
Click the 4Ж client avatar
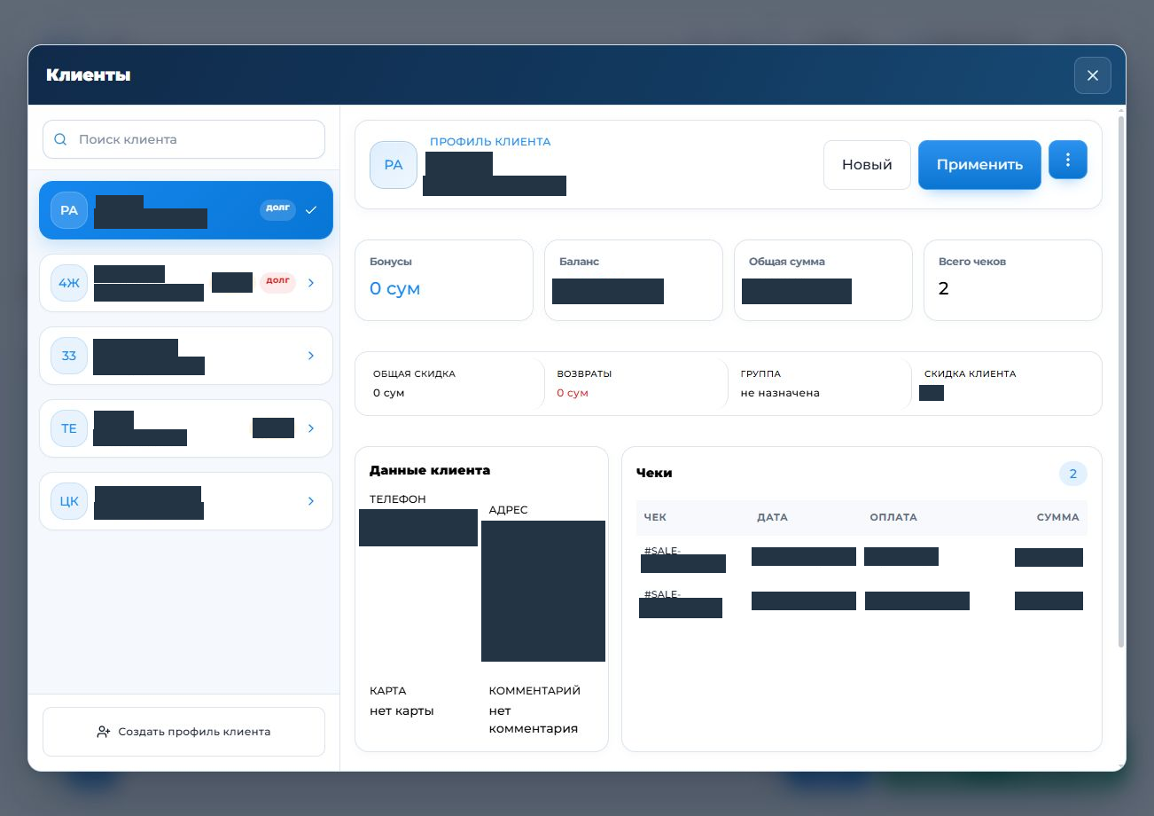pos(69,283)
